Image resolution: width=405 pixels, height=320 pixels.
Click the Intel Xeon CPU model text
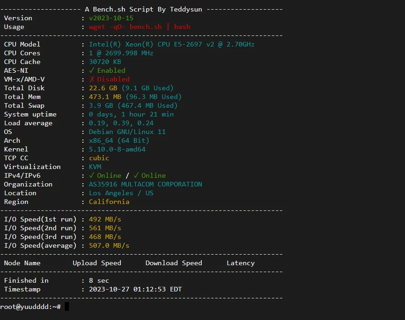pyautogui.click(x=171, y=44)
